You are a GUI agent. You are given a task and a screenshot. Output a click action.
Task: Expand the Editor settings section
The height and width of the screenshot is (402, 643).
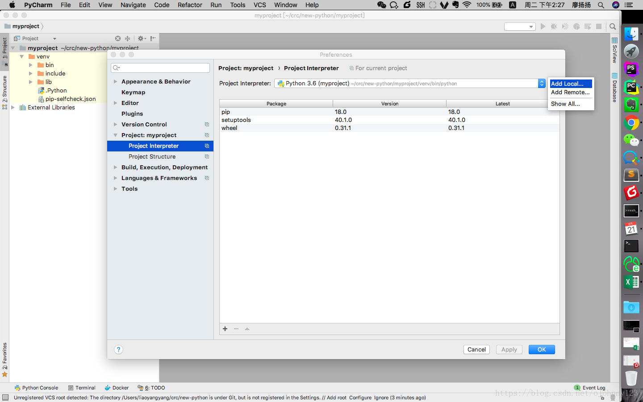pos(116,103)
